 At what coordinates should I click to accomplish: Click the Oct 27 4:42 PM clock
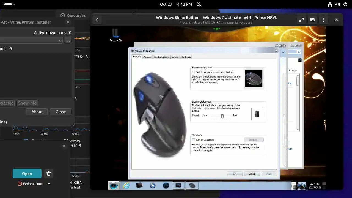click(176, 4)
